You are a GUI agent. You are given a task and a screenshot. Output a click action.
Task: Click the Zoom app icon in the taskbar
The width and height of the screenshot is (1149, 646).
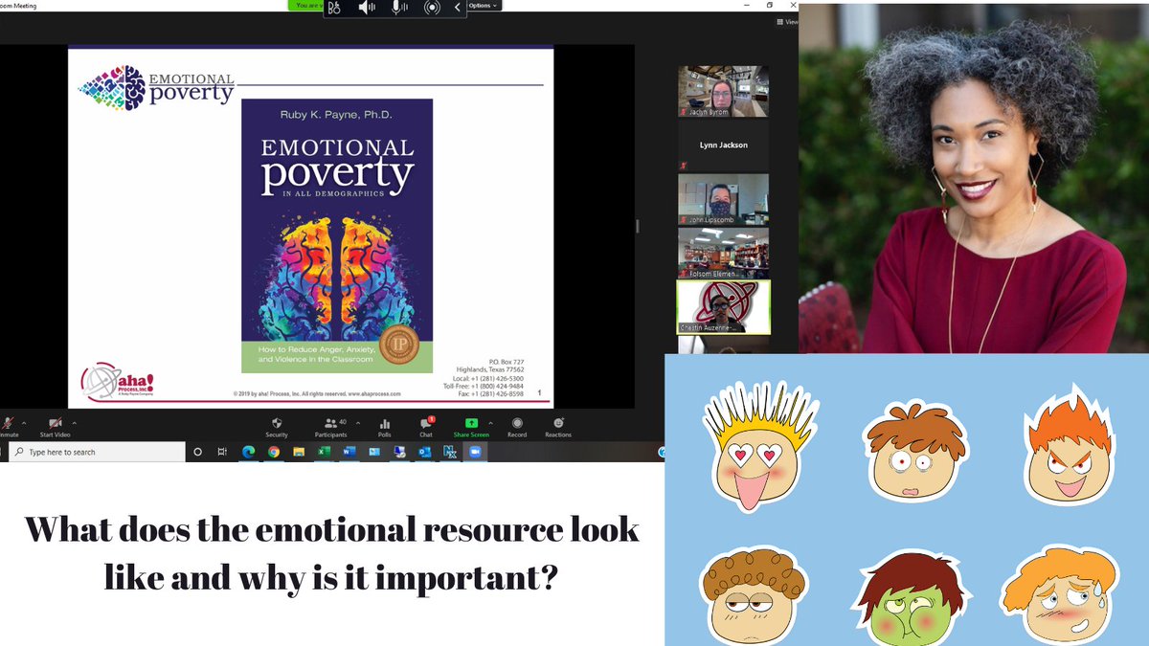pyautogui.click(x=474, y=452)
